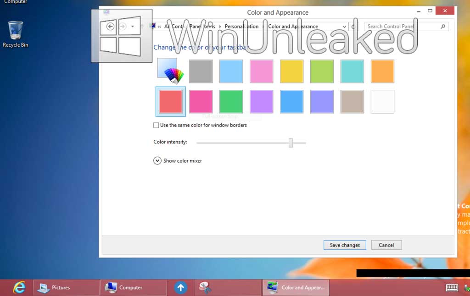Cancel the color changes
The image size is (470, 296).
pos(386,245)
